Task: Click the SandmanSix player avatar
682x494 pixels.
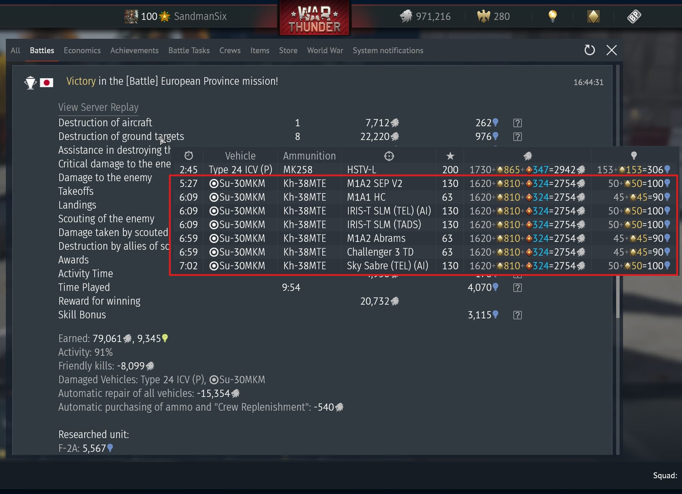Action: [131, 16]
